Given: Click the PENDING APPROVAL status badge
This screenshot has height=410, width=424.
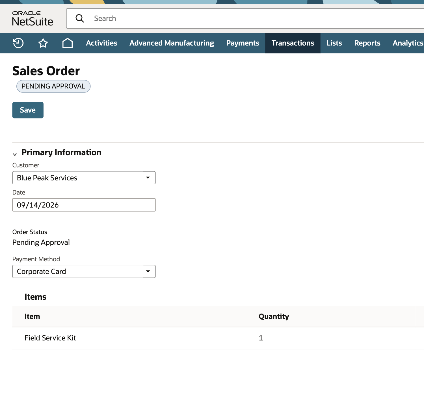Looking at the screenshot, I should (53, 86).
